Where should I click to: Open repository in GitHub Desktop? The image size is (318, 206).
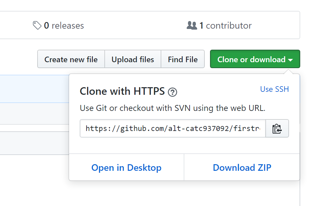coord(126,168)
